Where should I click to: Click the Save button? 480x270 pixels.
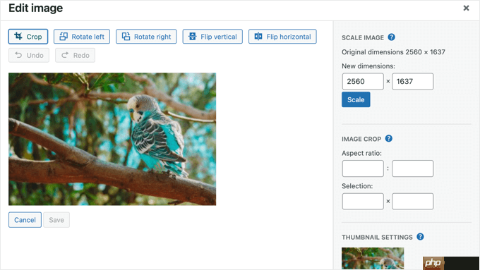(56, 220)
